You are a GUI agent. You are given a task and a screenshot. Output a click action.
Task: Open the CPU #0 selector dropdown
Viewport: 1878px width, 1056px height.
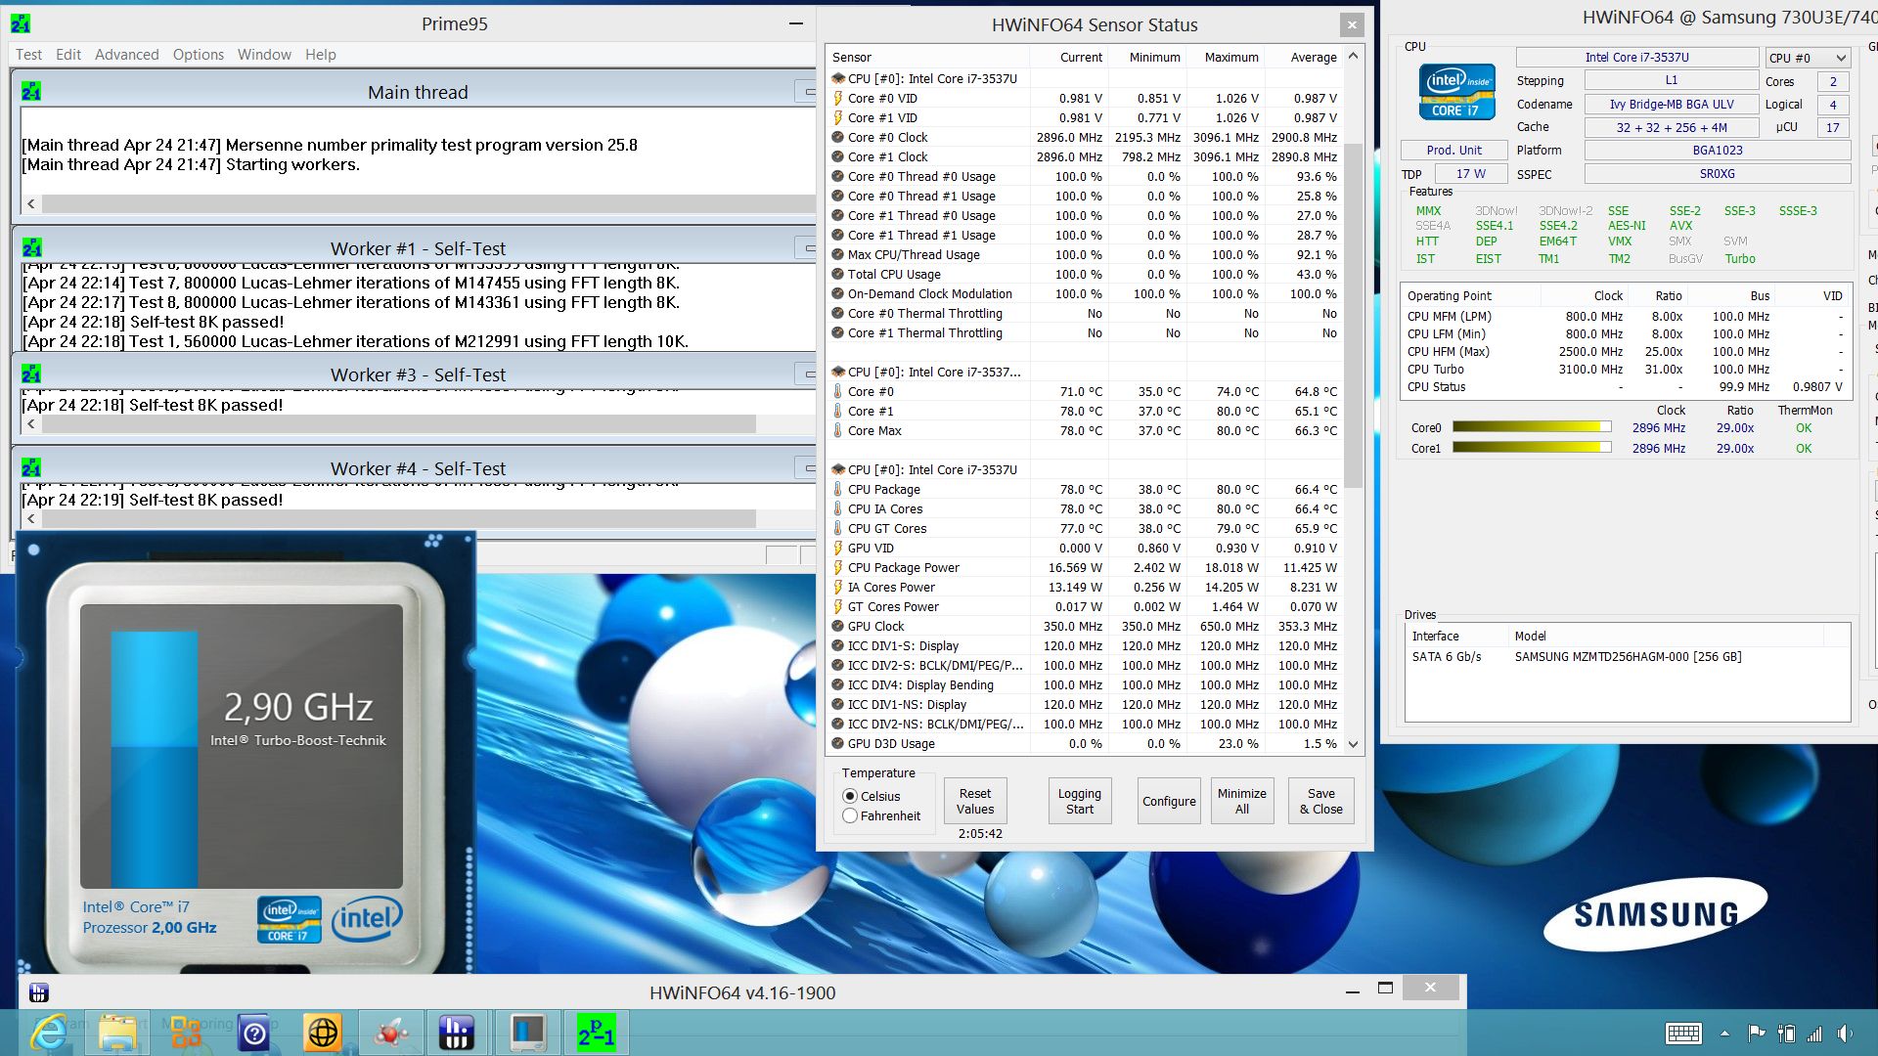(x=1808, y=58)
